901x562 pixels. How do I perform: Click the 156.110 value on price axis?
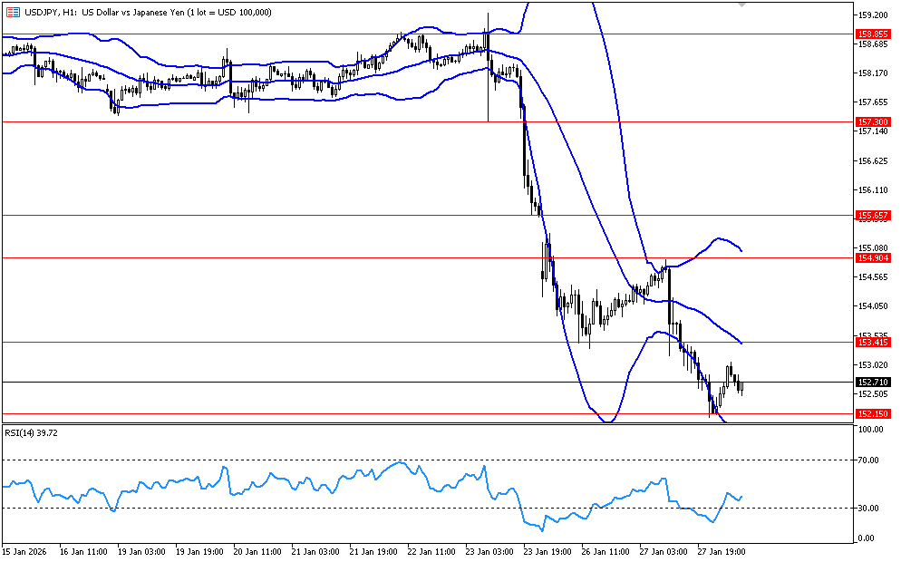[871, 190]
